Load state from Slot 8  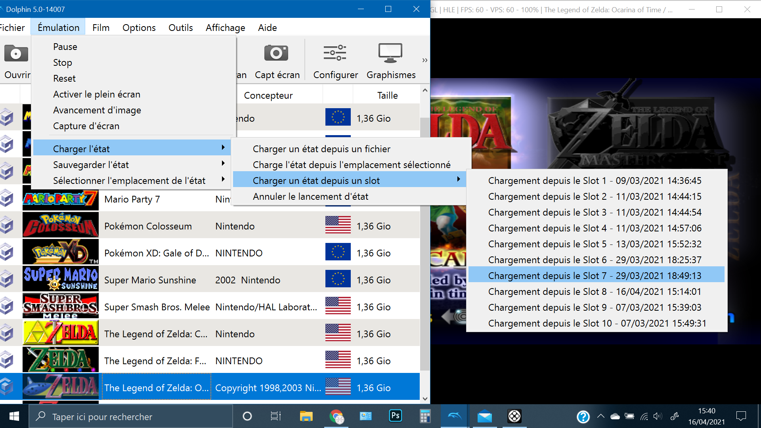point(597,291)
